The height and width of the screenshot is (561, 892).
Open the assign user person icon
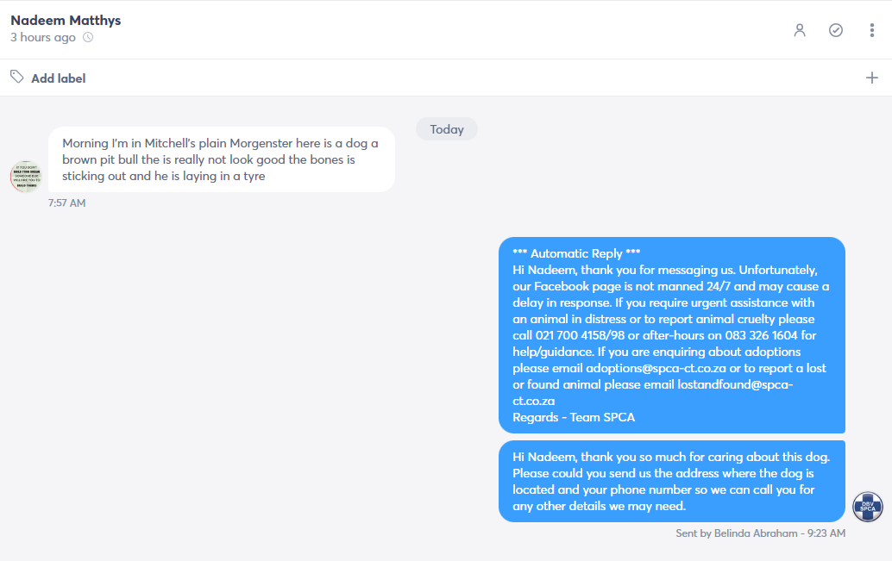tap(800, 30)
